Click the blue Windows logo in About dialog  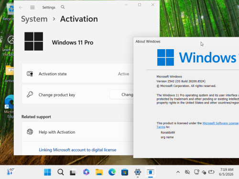coord(165,57)
